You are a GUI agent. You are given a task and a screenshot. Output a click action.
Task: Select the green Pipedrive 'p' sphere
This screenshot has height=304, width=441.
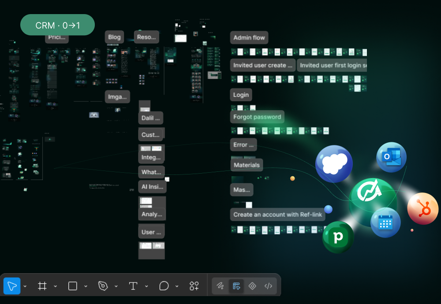[x=338, y=237]
